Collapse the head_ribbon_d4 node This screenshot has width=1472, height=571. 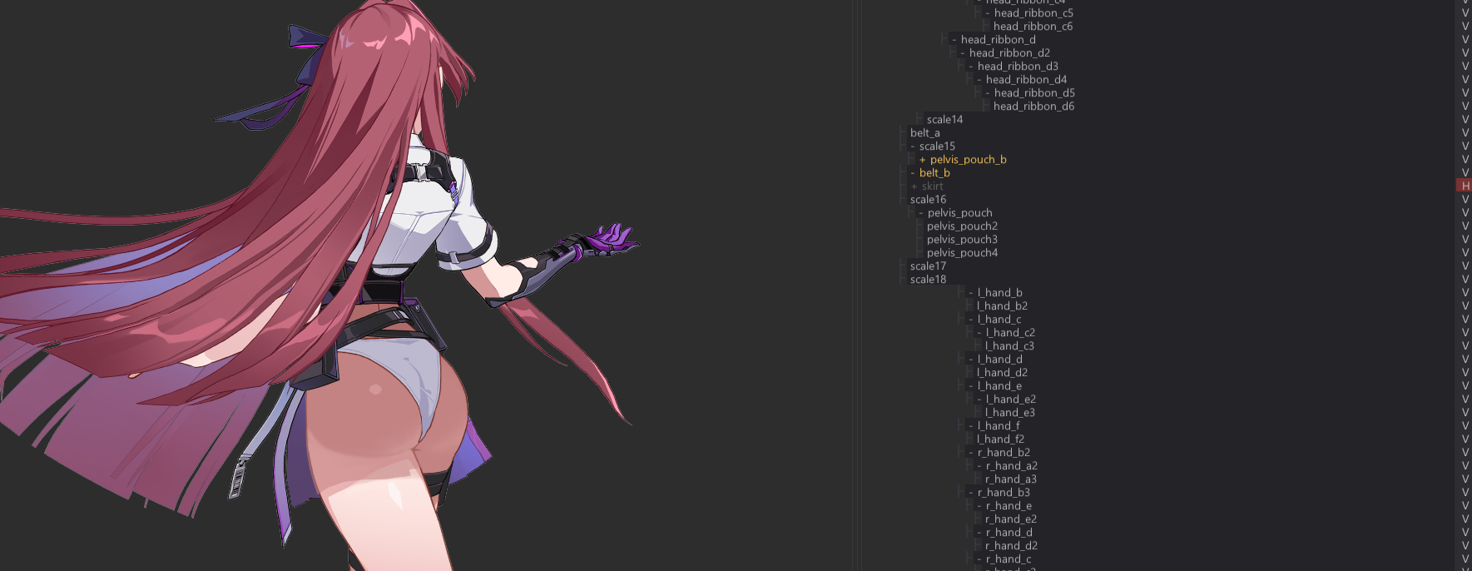tap(979, 80)
